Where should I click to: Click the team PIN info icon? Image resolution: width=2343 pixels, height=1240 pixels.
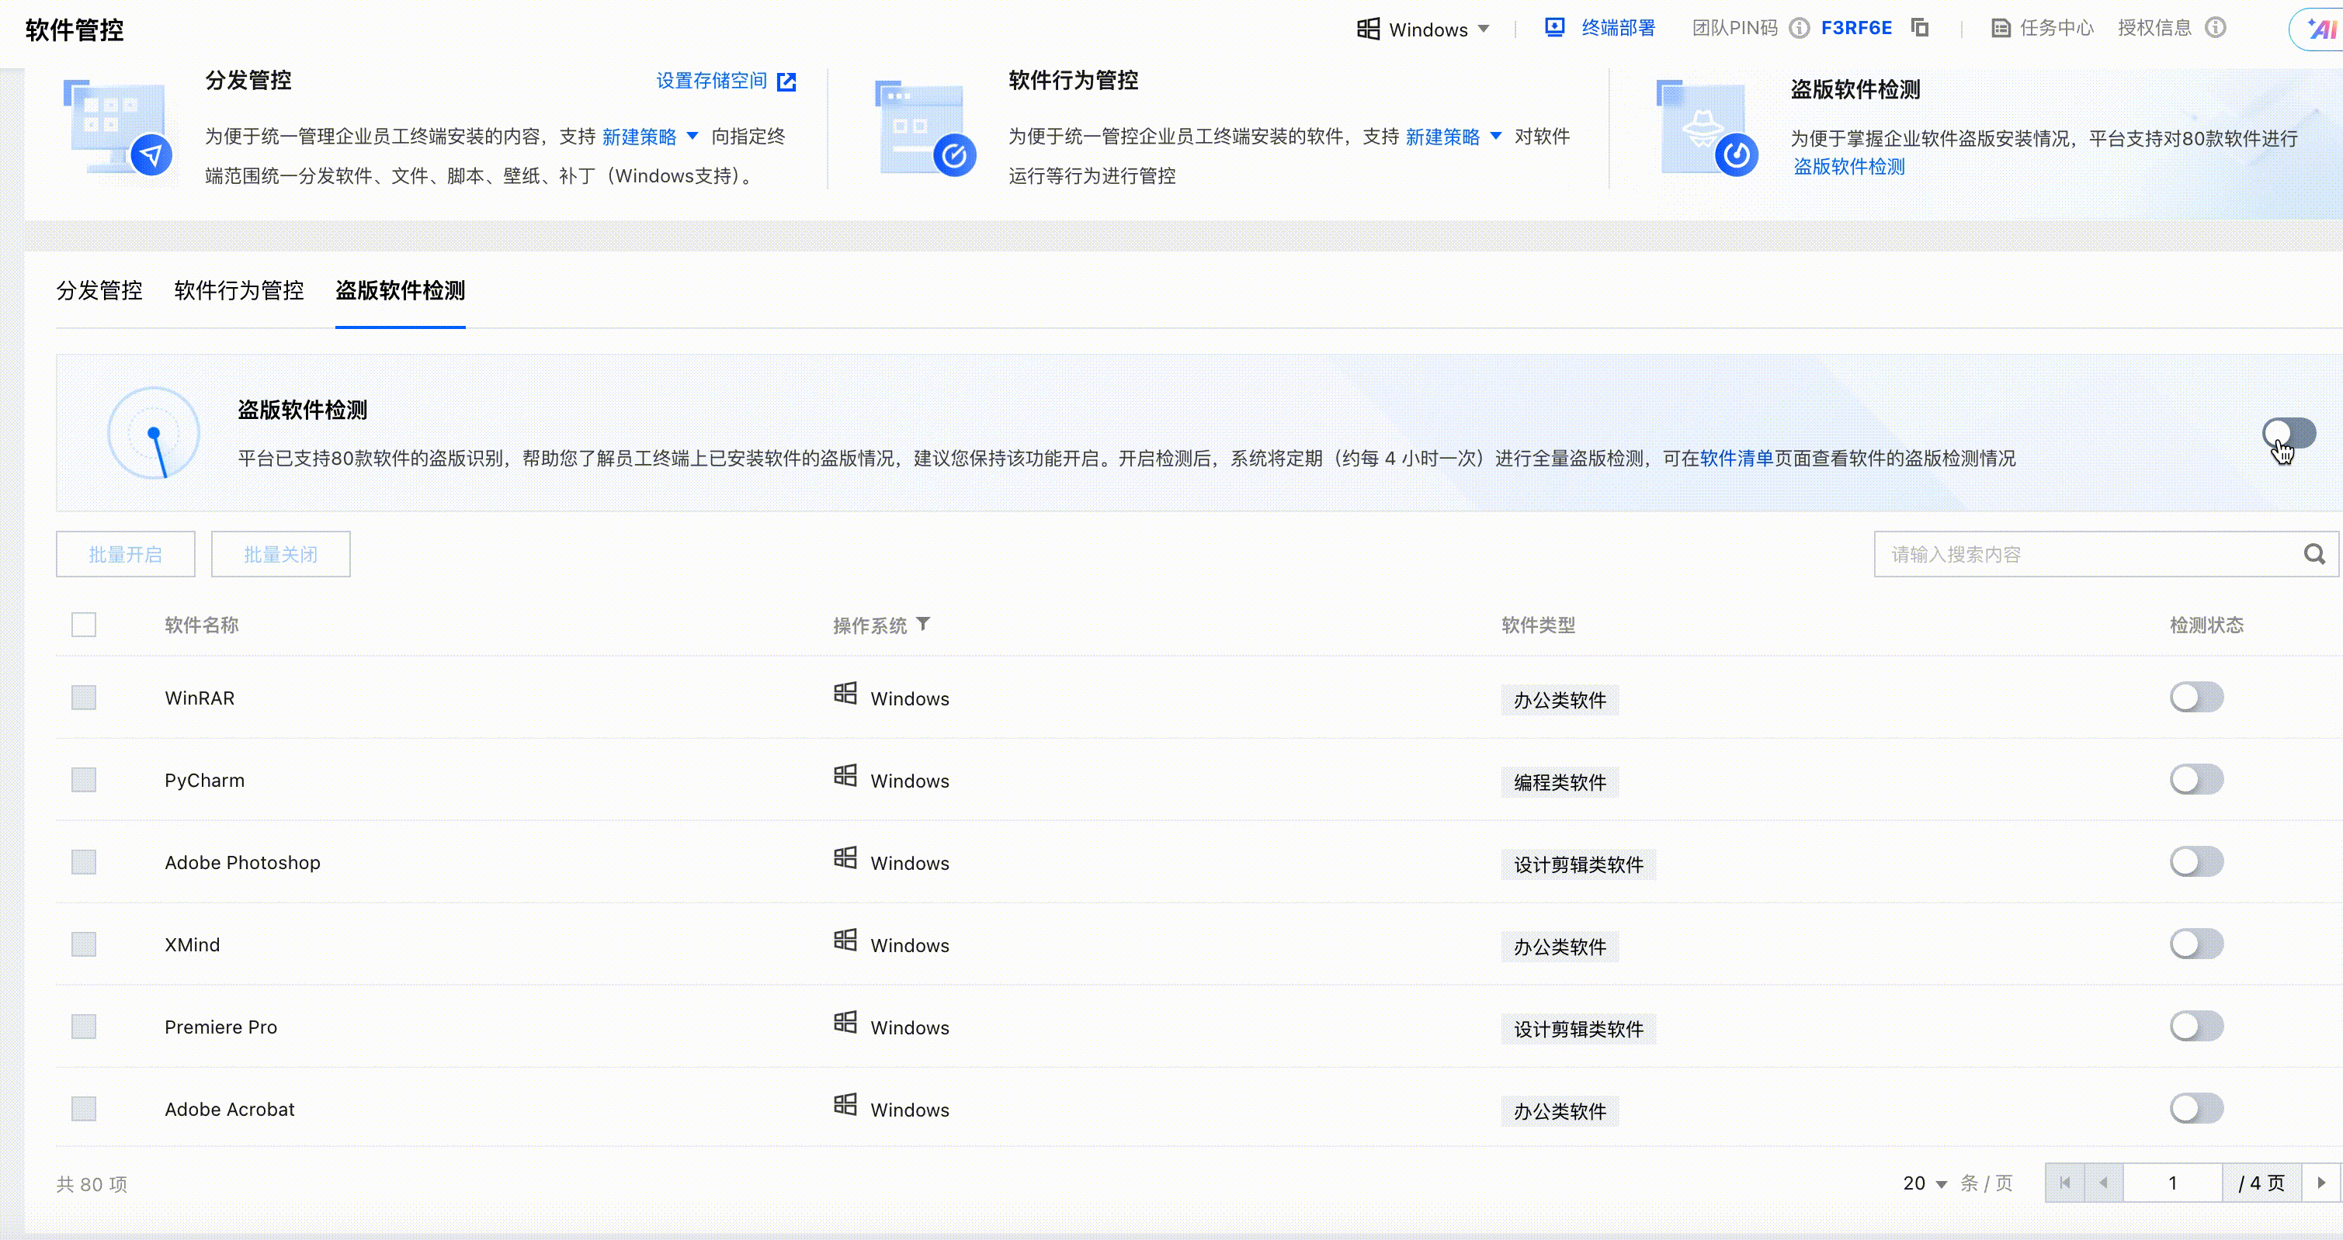1799,28
